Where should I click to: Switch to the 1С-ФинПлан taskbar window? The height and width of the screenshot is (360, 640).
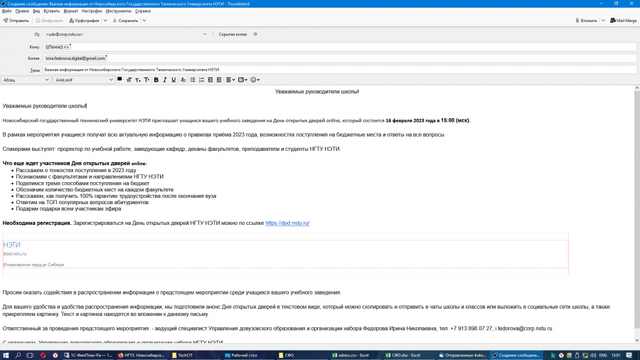pos(88,355)
